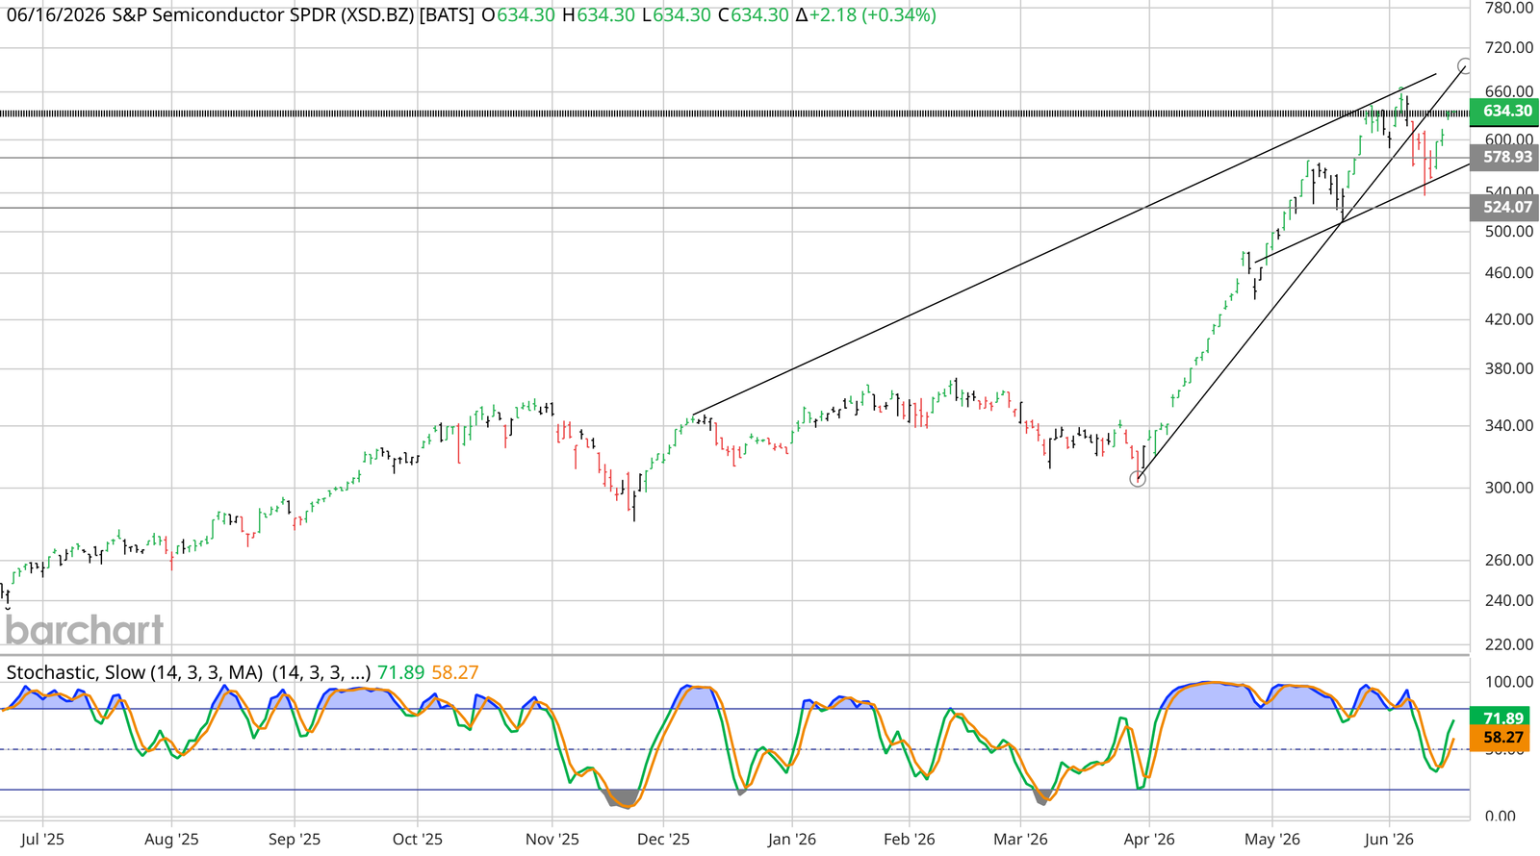1540x856 pixels.
Task: Click the 0.00 stochastic axis label
Action: (1500, 817)
